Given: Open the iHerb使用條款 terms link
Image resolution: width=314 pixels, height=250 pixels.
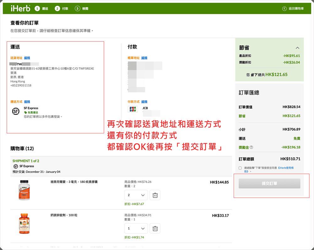Looking at the screenshot, I should [286, 168].
